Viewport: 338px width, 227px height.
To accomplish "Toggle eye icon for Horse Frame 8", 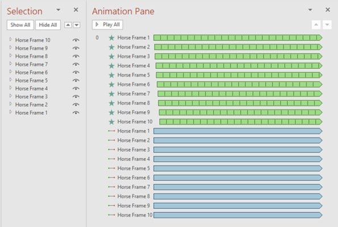I will [76, 56].
